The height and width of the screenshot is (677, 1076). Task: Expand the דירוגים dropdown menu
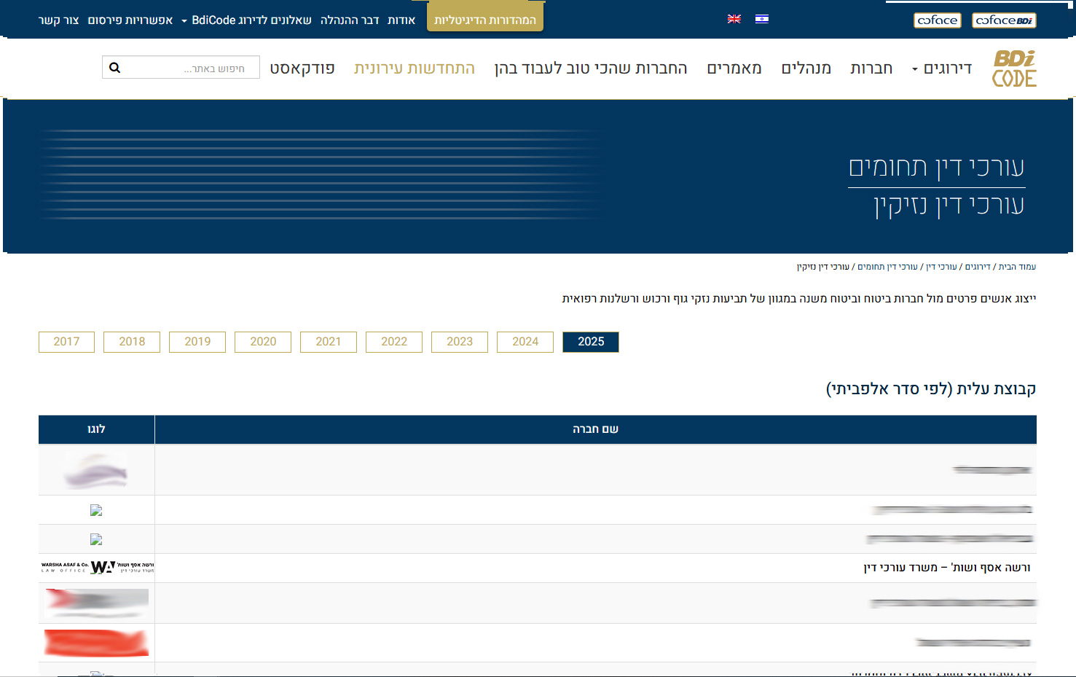pos(941,69)
